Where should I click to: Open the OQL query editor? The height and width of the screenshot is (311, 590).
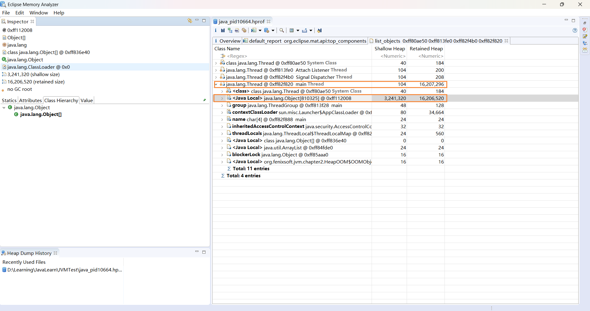(x=237, y=30)
